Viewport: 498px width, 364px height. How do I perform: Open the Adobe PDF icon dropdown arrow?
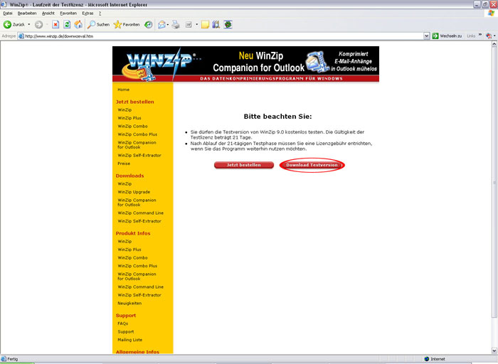click(x=494, y=36)
